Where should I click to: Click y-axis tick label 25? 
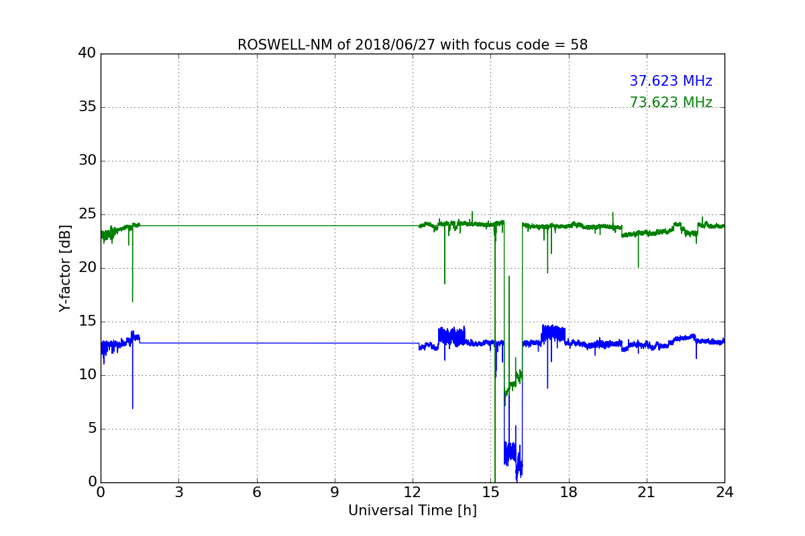tap(87, 214)
